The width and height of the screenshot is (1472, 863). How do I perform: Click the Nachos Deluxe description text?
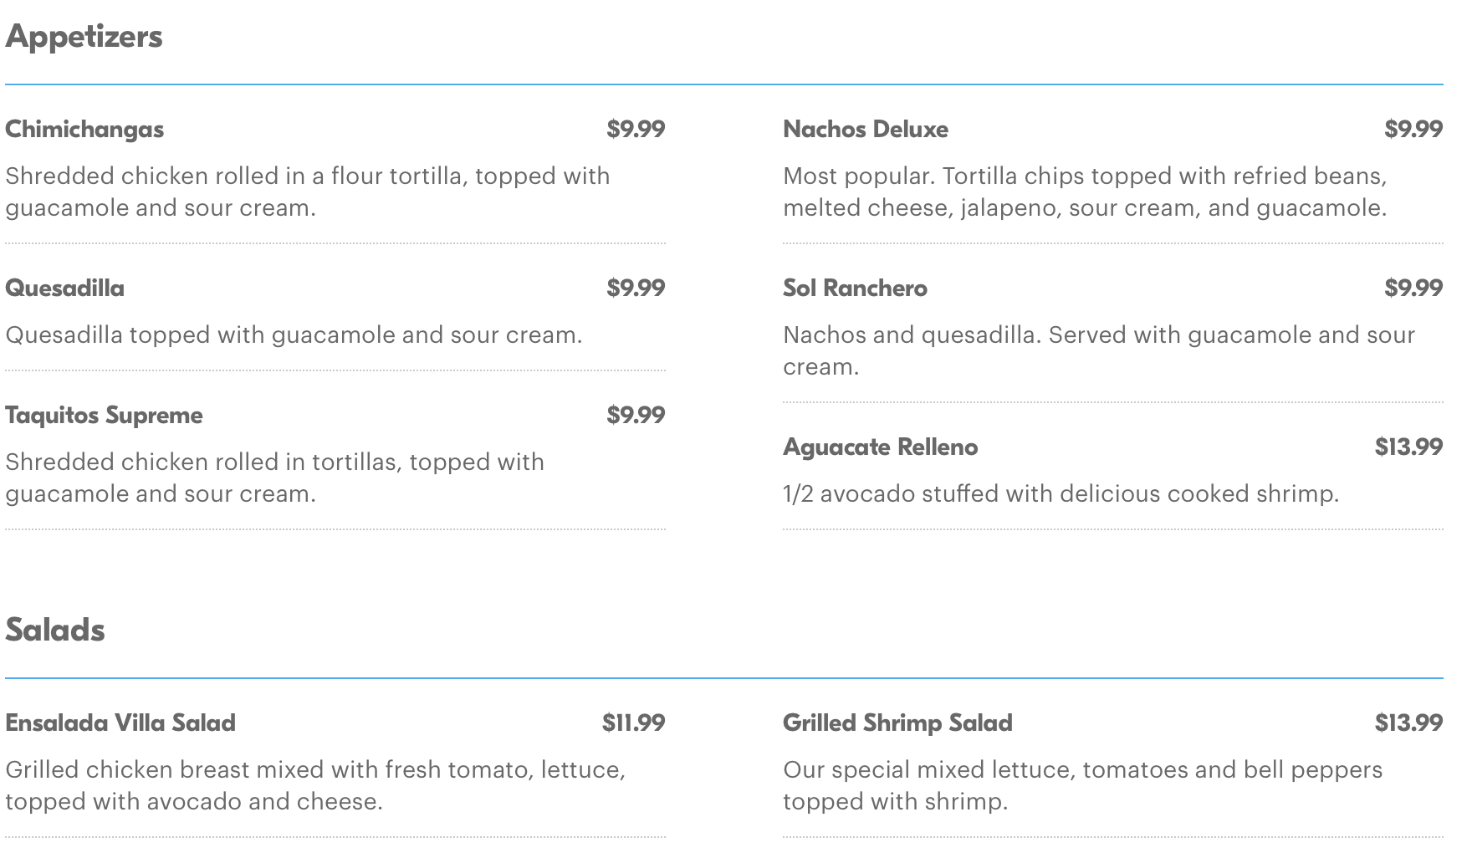pos(1085,192)
